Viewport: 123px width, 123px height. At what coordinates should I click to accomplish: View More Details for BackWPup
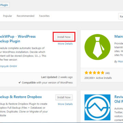pos(65,44)
